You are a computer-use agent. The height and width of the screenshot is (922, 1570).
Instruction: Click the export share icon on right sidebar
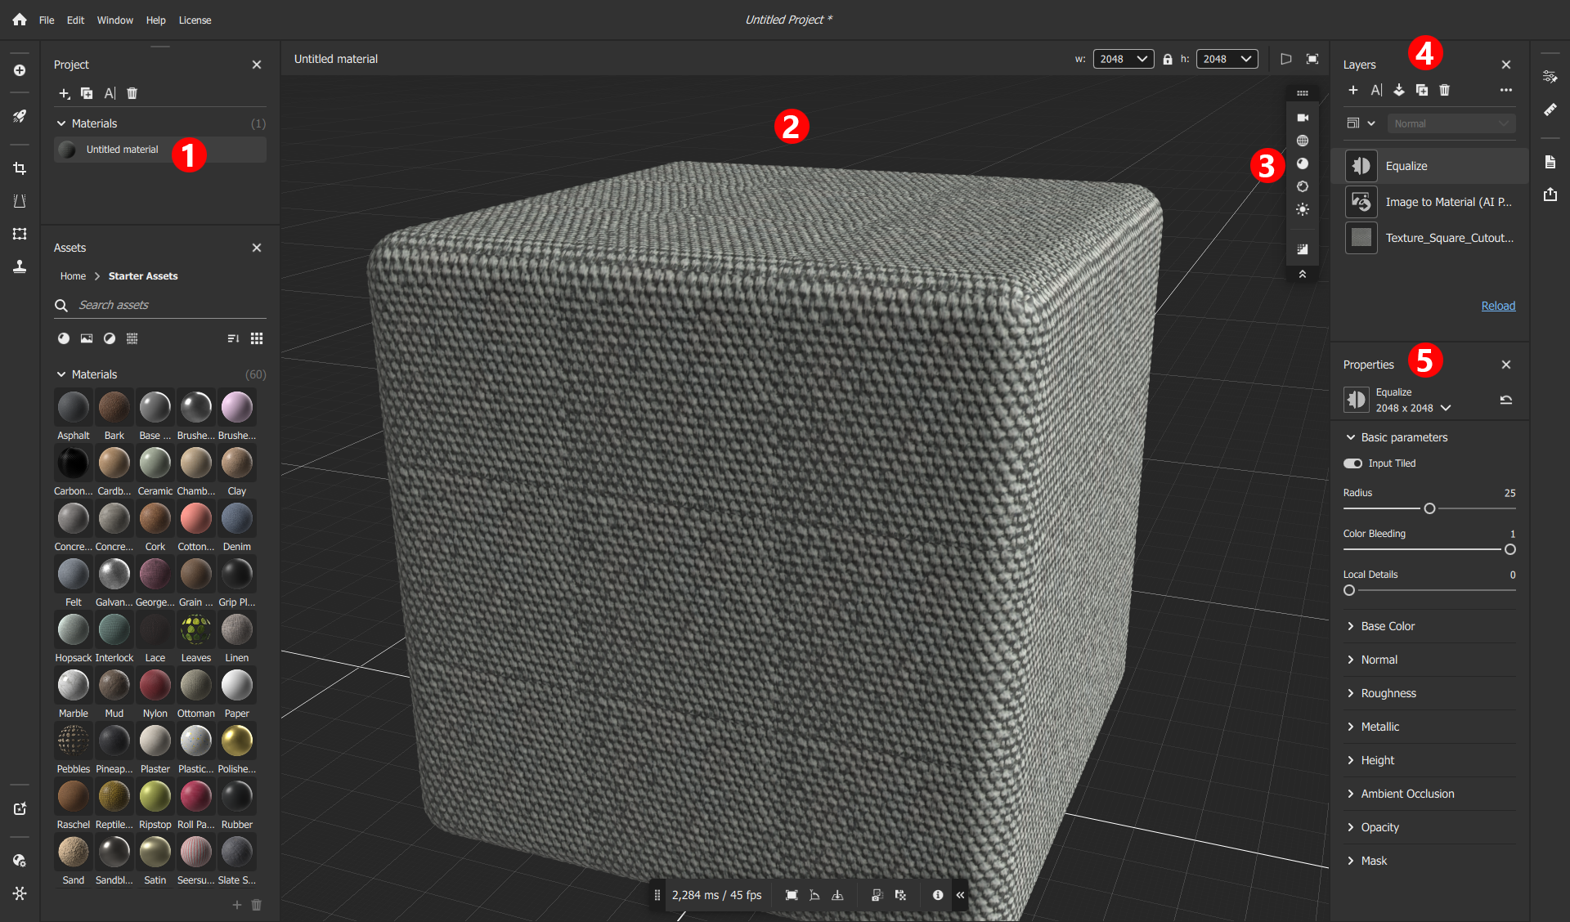pos(1550,195)
